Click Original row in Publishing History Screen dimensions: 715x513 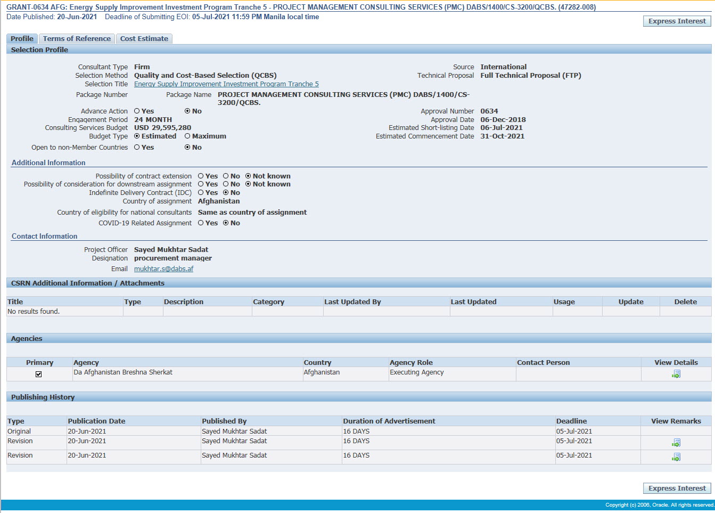[359, 431]
